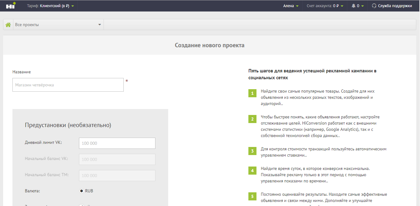Select the RUB currency radio button
The height and width of the screenshot is (206, 420).
tap(82, 191)
